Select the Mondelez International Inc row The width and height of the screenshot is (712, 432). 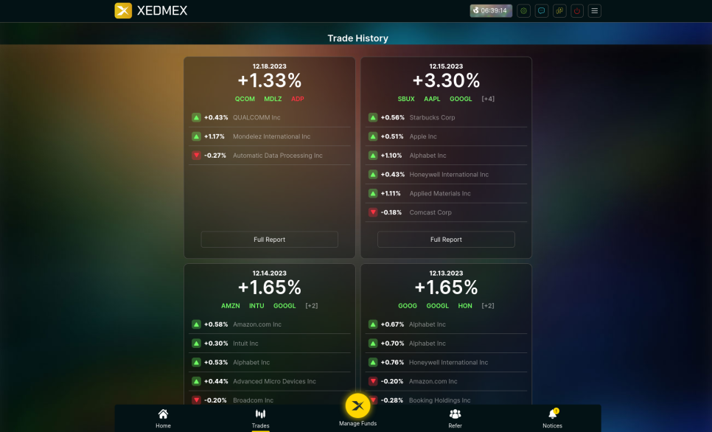click(269, 136)
